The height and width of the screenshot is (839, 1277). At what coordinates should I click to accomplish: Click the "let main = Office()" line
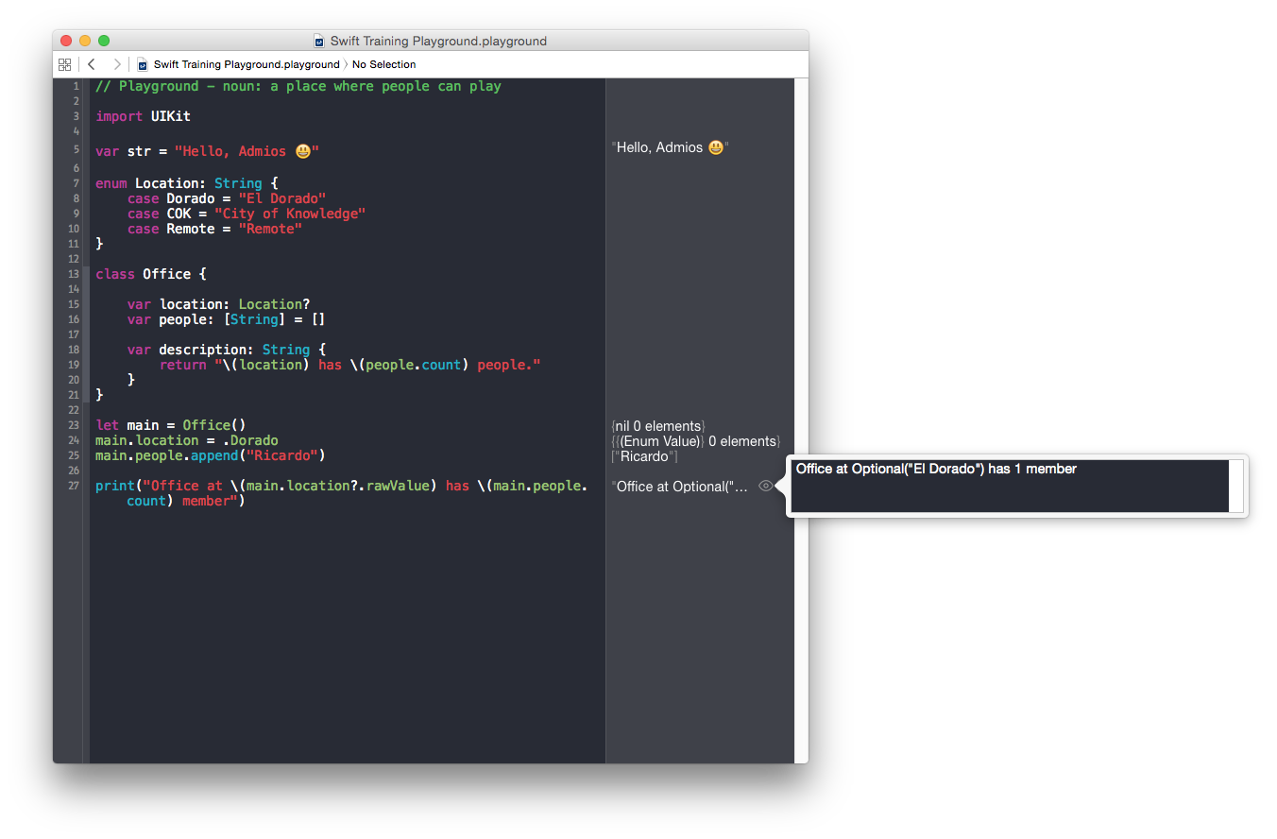pos(171,425)
